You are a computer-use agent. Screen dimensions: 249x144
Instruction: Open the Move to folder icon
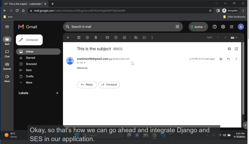[136, 37]
